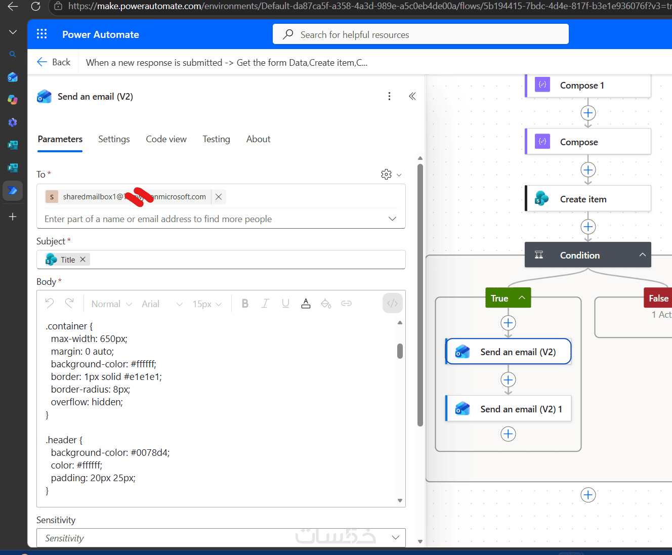This screenshot has height=555, width=672.
Task: Open the font color picker
Action: (306, 304)
